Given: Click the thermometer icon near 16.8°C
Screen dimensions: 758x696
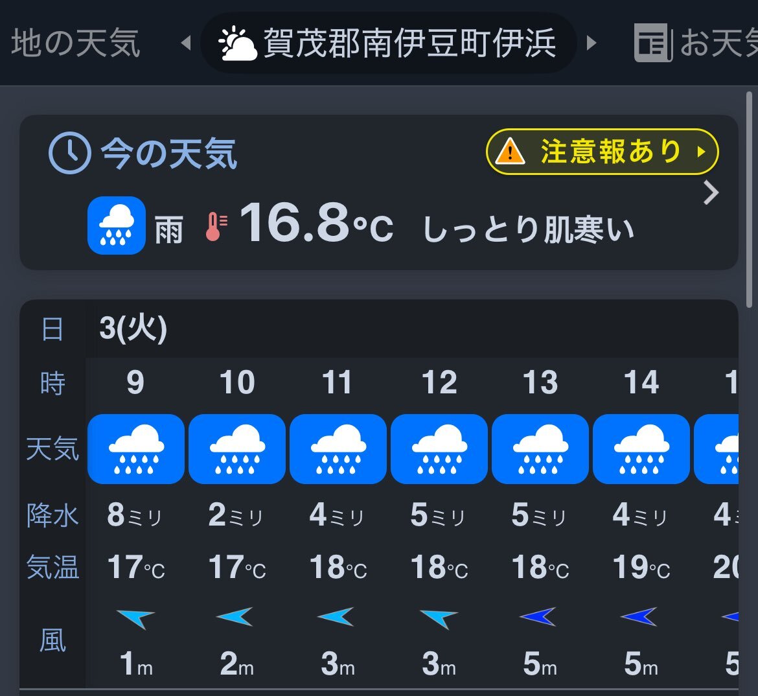Looking at the screenshot, I should 216,226.
